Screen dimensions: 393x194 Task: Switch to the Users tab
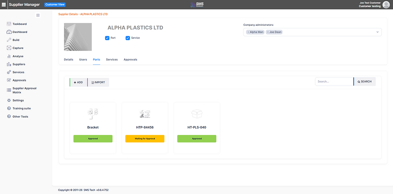click(83, 59)
